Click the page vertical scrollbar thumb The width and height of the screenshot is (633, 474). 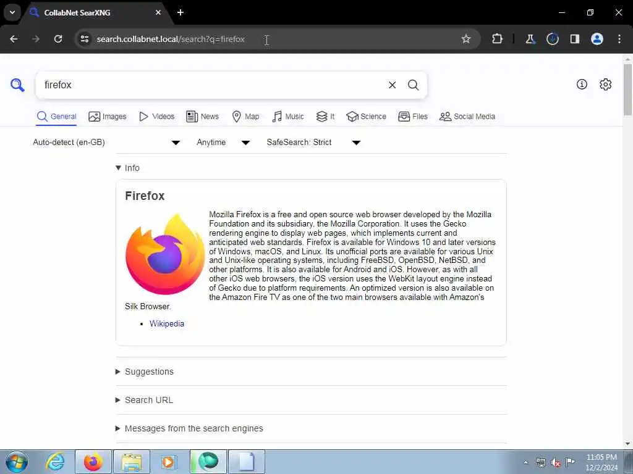pos(628,89)
